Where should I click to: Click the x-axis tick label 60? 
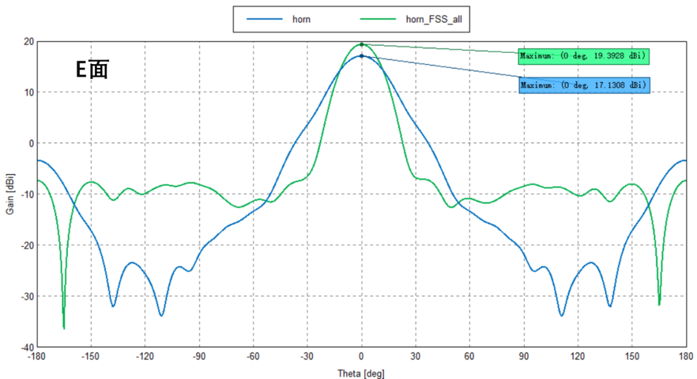pos(469,356)
